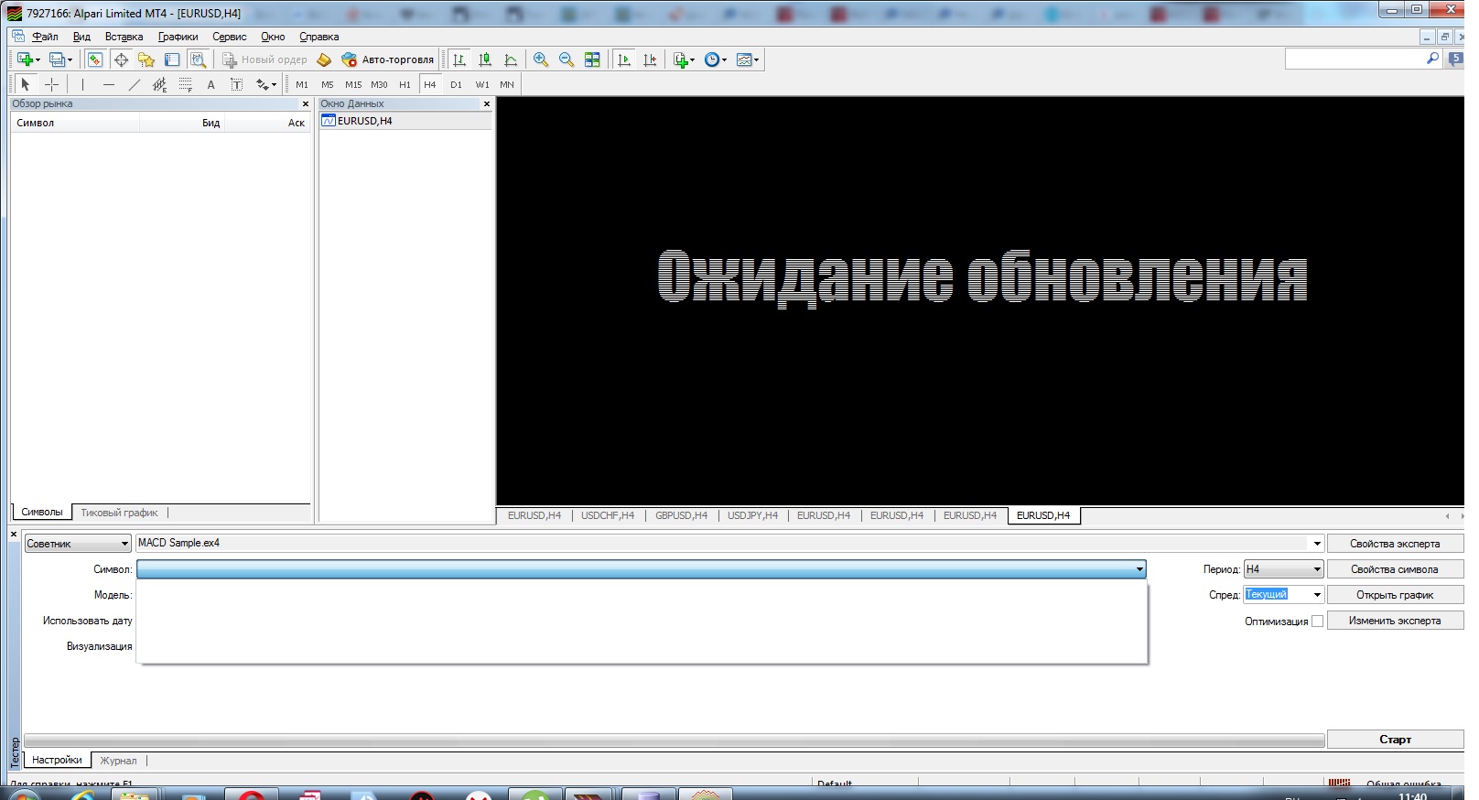Expand the MACD Sample.ex4 expert dropdown
Image resolution: width=1479 pixels, height=800 pixels.
pyautogui.click(x=1317, y=544)
